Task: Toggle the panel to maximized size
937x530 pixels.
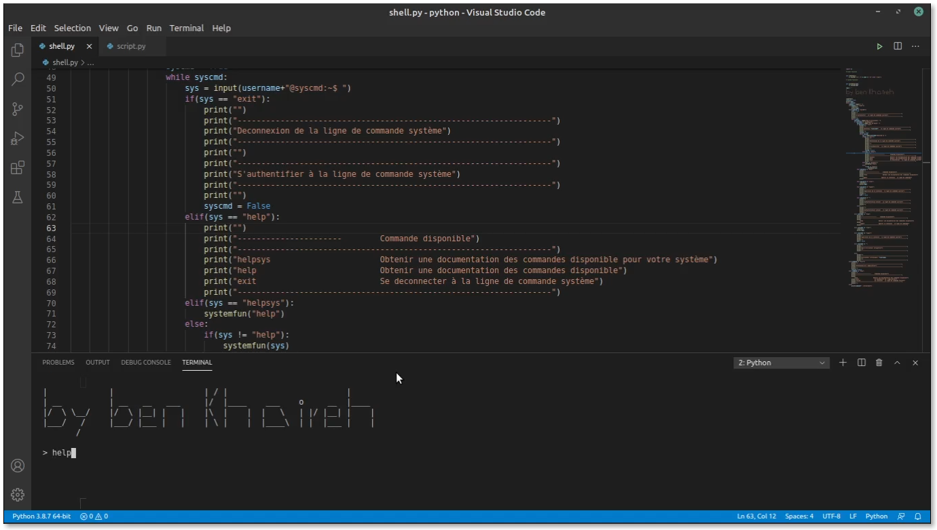Action: click(x=897, y=363)
